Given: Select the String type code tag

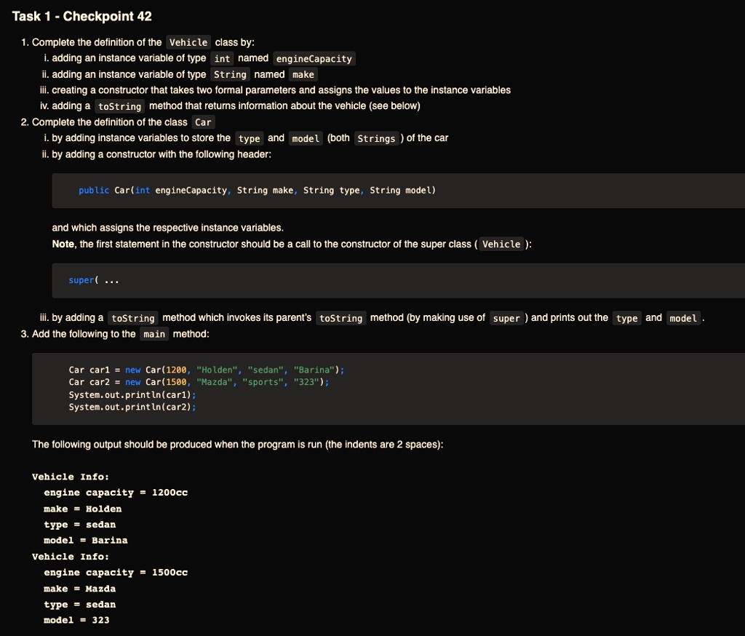Looking at the screenshot, I should (230, 75).
